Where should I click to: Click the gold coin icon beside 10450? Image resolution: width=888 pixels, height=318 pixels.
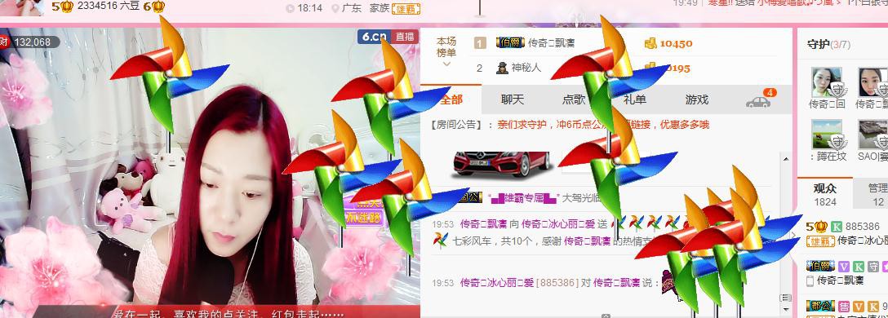(x=650, y=43)
